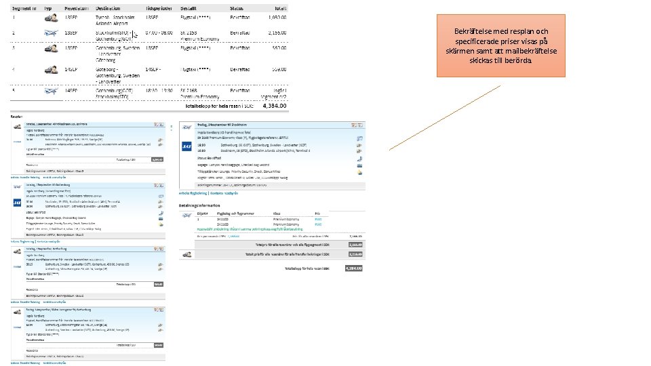Click 'Kontakta resebyrån' link under return flight
Viewport: 651px width, 366px height.
click(224, 193)
